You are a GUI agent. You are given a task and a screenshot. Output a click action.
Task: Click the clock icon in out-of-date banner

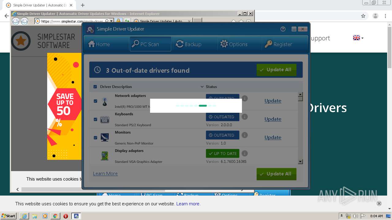pos(97,70)
